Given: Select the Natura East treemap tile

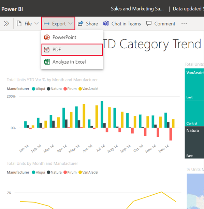Looking at the screenshot, I should pyautogui.click(x=194, y=142).
